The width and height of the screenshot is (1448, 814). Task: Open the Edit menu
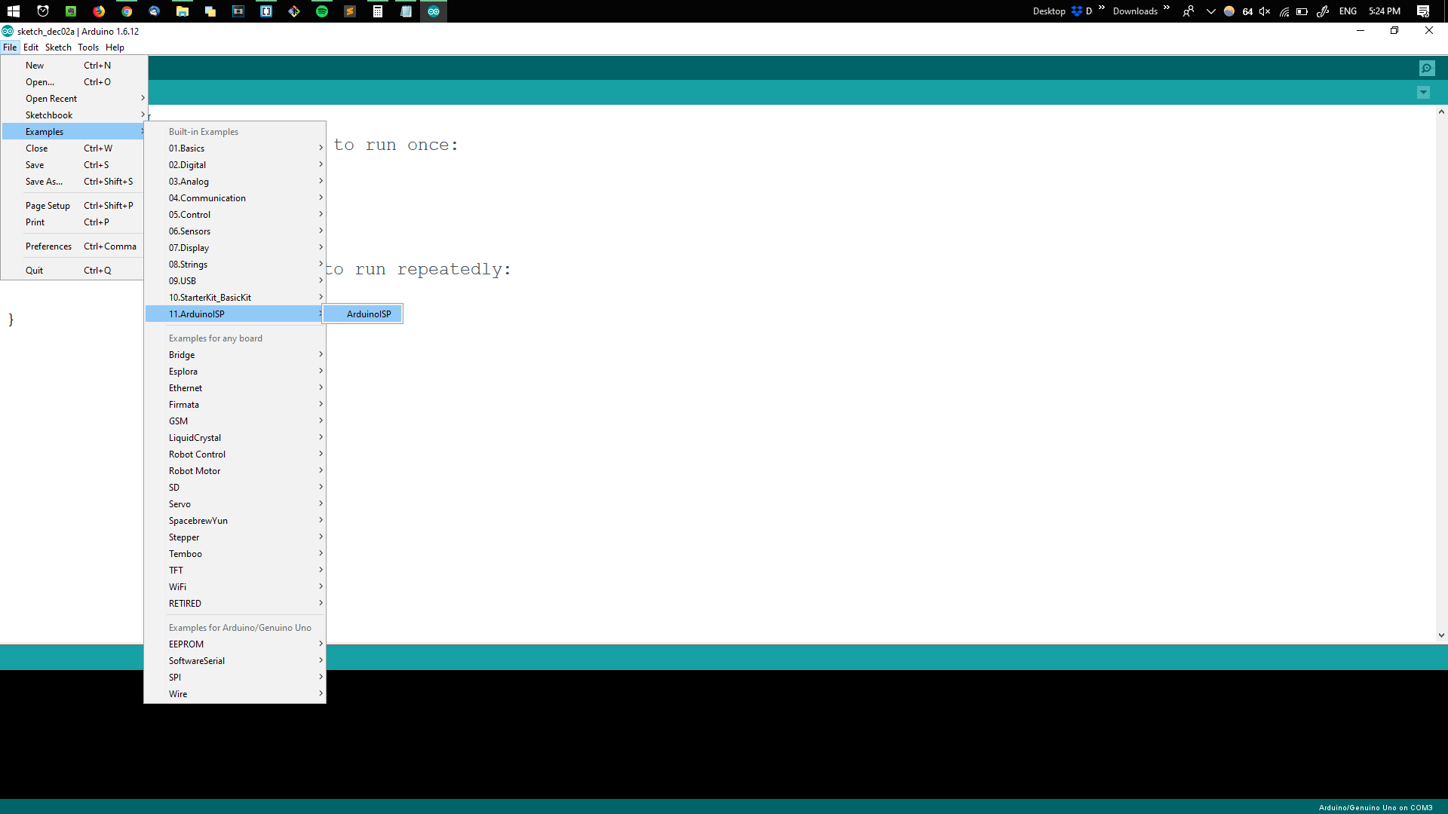31,47
